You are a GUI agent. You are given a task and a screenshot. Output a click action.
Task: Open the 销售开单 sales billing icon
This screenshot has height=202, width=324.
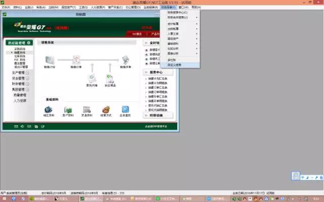point(126,62)
